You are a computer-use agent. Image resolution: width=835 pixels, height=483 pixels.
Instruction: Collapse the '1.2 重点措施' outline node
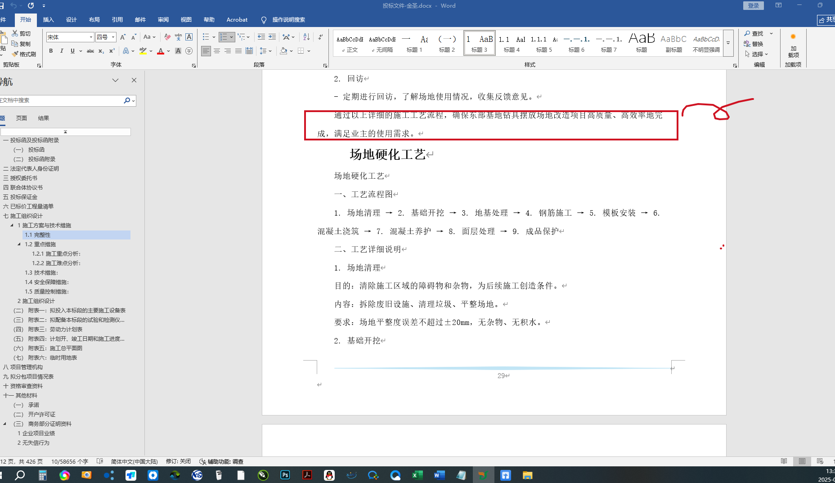[19, 244]
